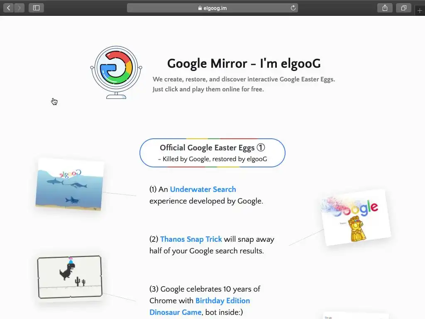This screenshot has height=319, width=425.
Task: Click 'Just click and play them online' text
Action: tap(208, 89)
